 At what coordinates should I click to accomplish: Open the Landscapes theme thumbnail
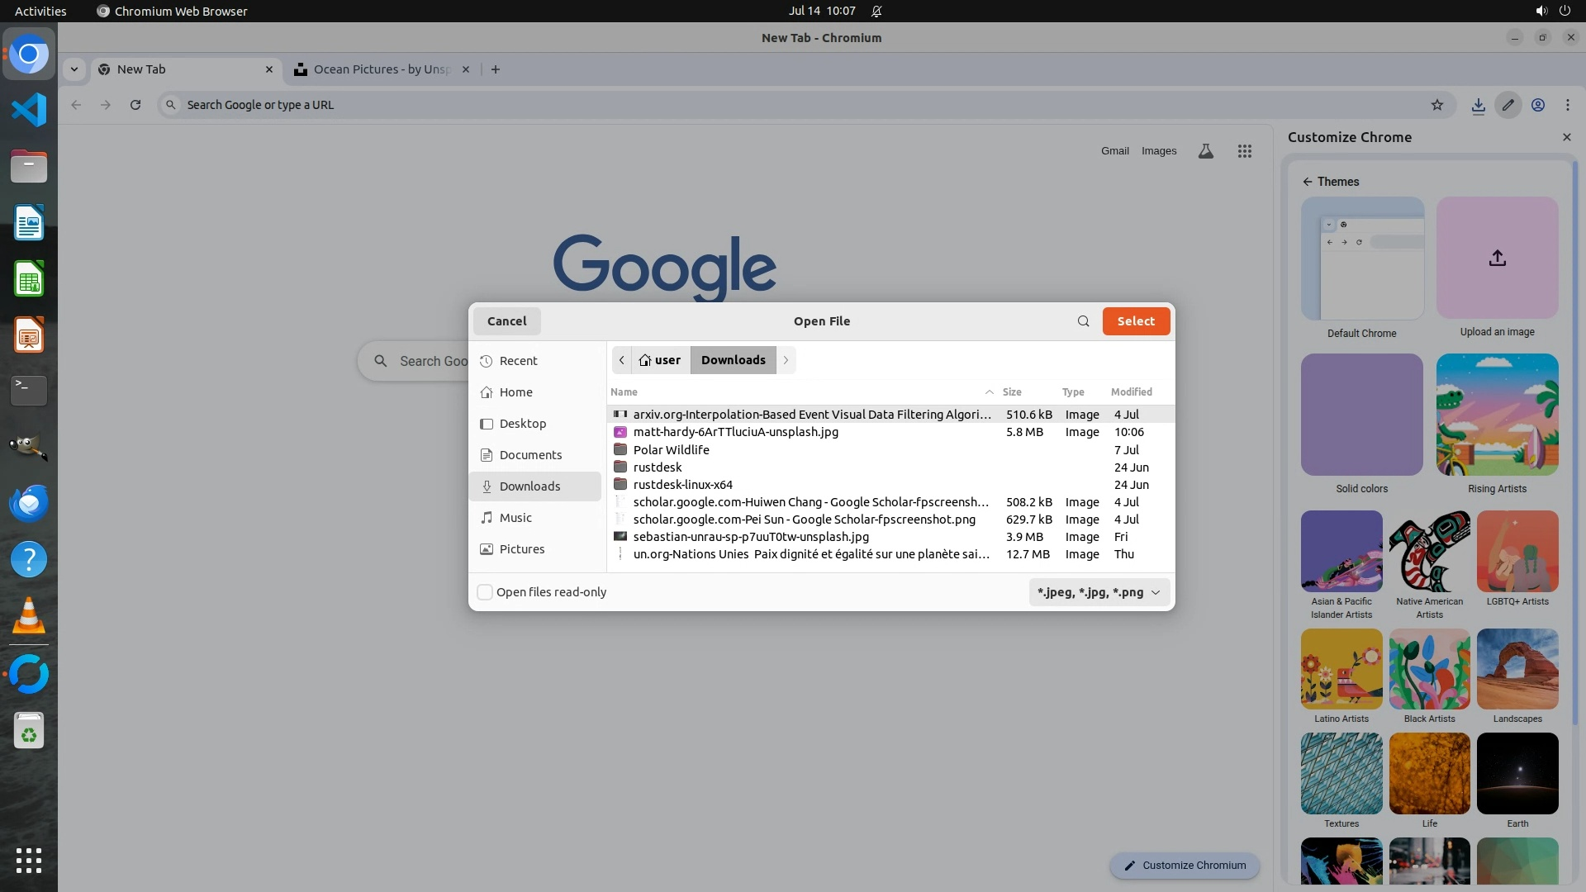(1517, 669)
